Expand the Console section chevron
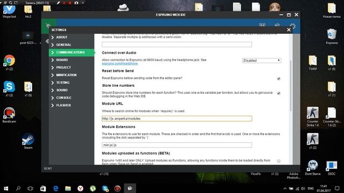 click(x=53, y=98)
